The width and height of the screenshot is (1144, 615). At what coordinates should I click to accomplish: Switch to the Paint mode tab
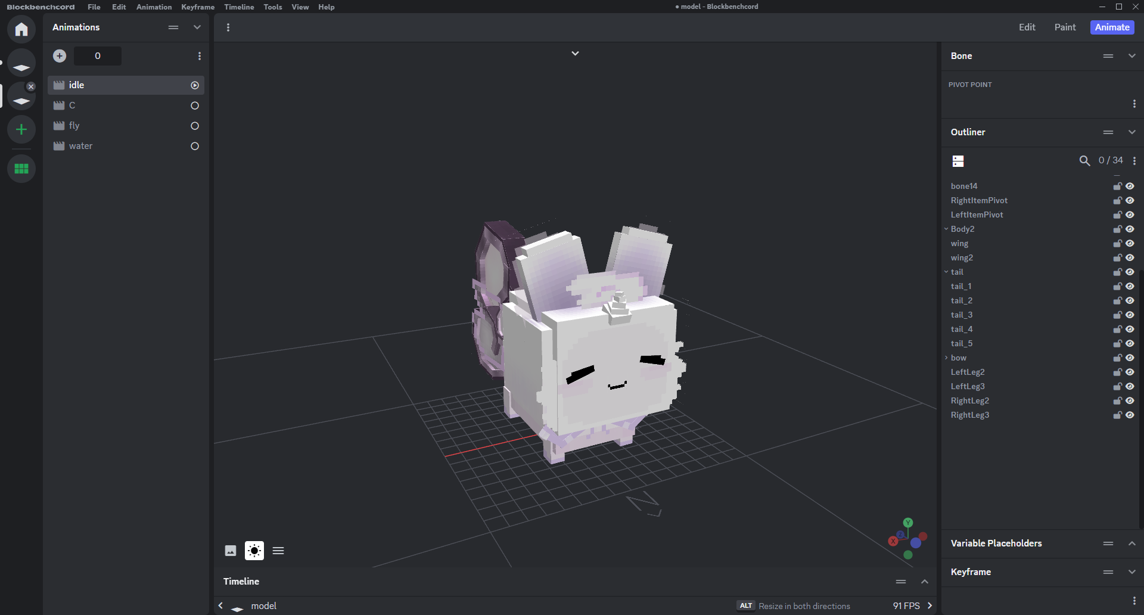[1065, 27]
